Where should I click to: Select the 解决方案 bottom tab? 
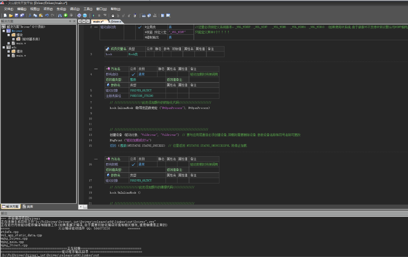coord(10,207)
